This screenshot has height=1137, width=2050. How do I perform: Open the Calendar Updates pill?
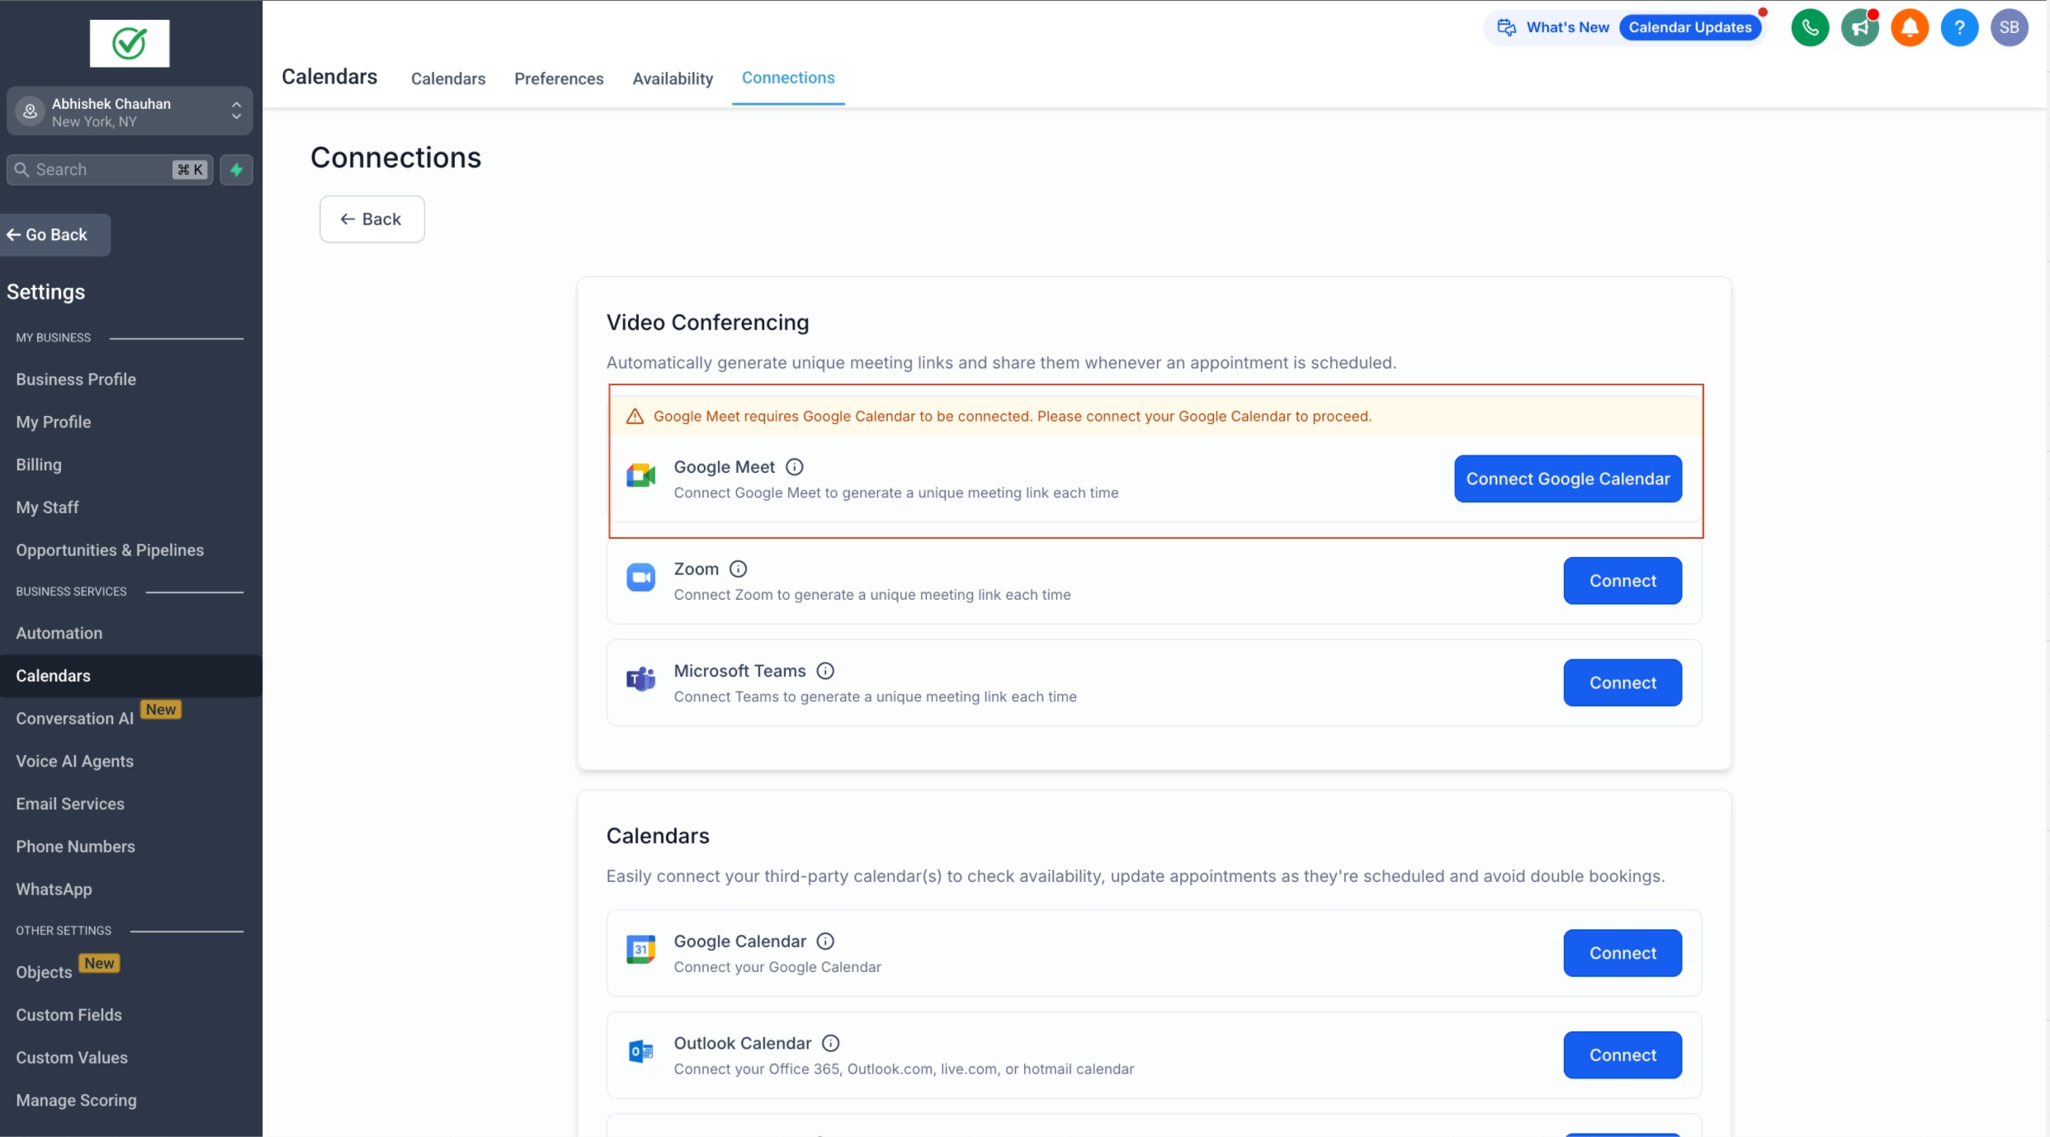1689,28
